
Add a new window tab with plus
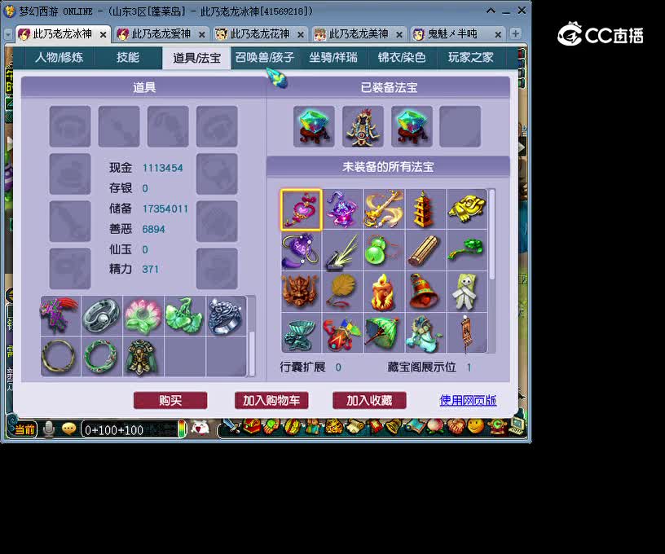click(515, 34)
